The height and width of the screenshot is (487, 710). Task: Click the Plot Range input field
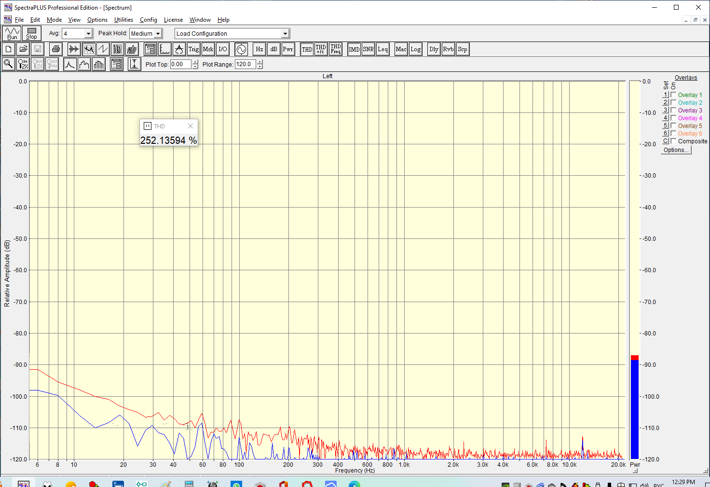246,64
